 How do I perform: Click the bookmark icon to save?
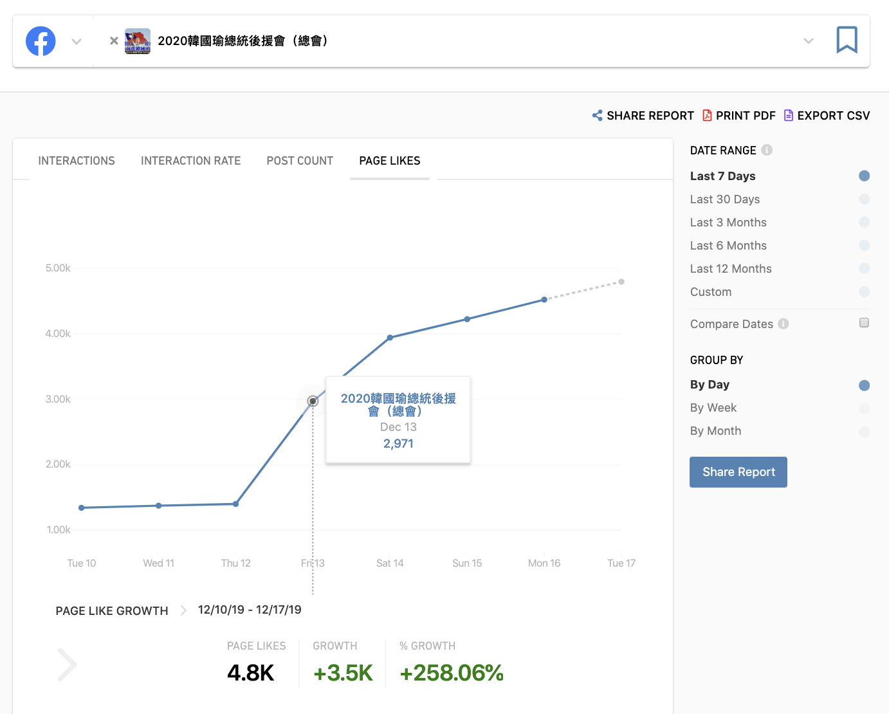coord(847,40)
